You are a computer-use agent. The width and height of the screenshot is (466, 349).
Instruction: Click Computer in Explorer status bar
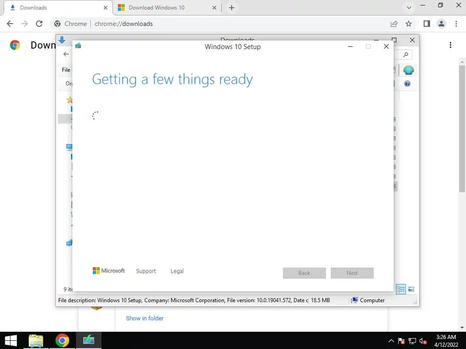pos(368,300)
